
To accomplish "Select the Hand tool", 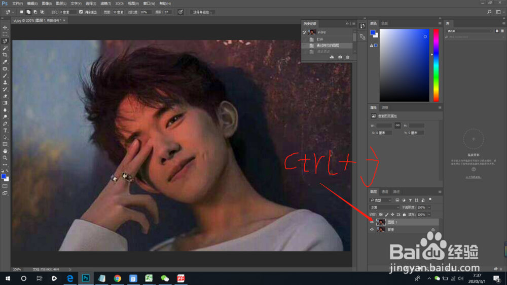I will (5, 151).
